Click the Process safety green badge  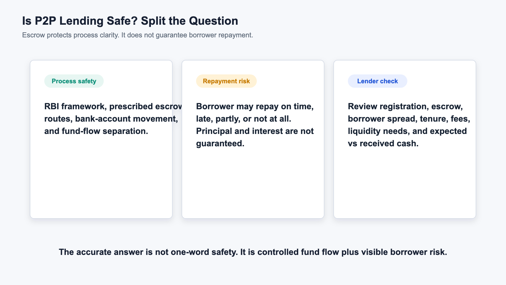[x=74, y=81]
